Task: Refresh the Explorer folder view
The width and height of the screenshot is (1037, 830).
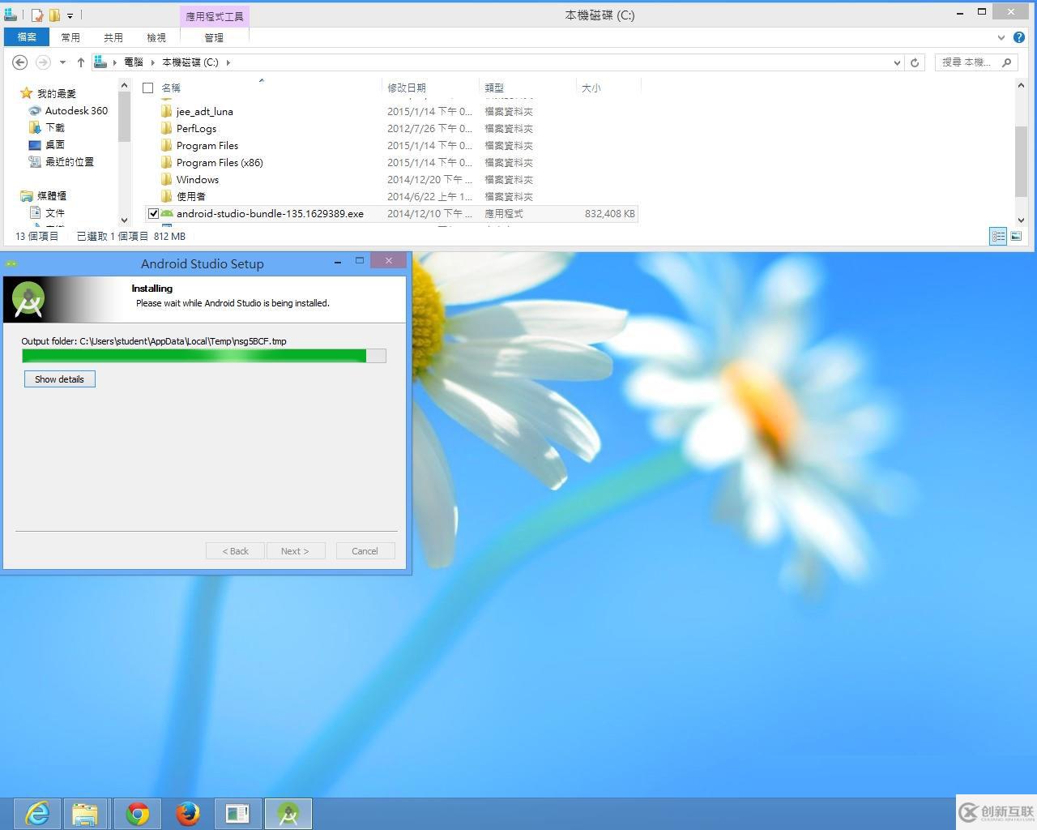Action: (915, 62)
